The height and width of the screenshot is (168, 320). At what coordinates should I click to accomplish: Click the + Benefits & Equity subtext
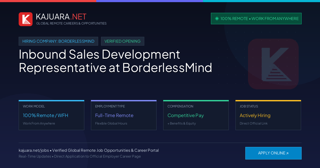(x=182, y=123)
